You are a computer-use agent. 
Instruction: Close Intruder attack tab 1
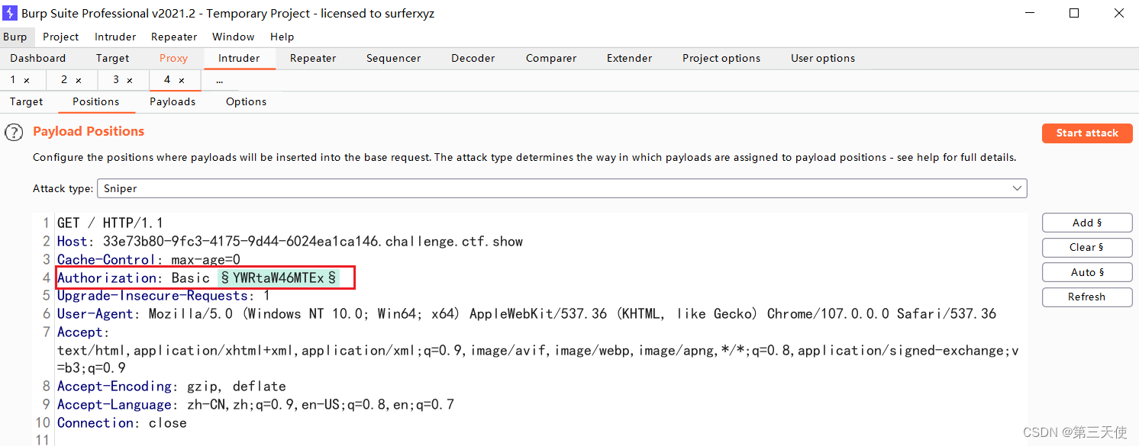(x=27, y=80)
